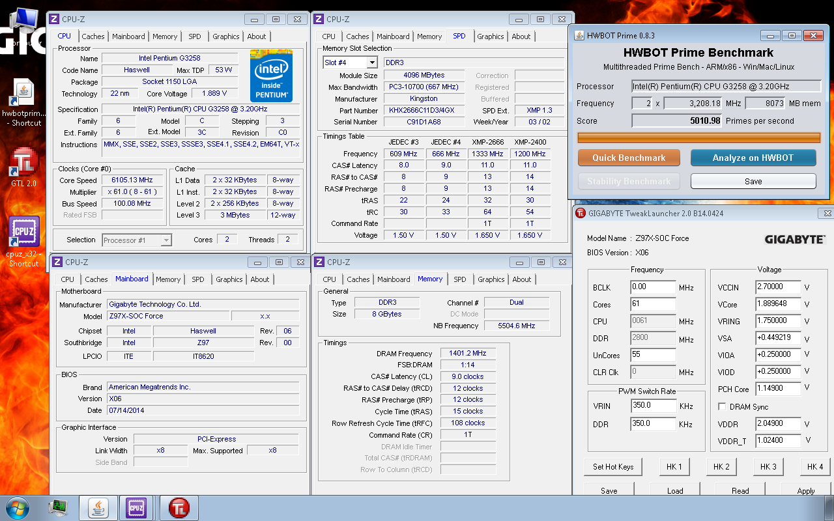Click CPU-Z title icon in CPU tab window

[55, 20]
